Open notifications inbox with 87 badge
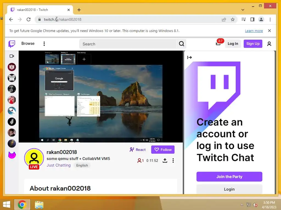Viewport: 281px width, 210px height. [218, 43]
